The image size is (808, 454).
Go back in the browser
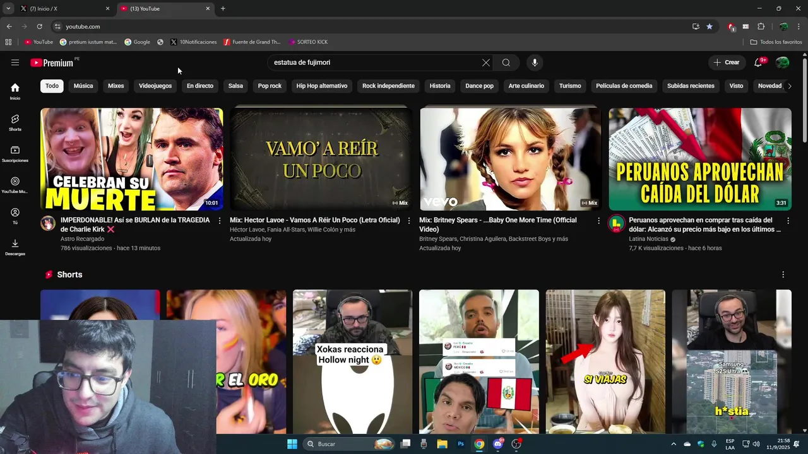click(x=9, y=26)
